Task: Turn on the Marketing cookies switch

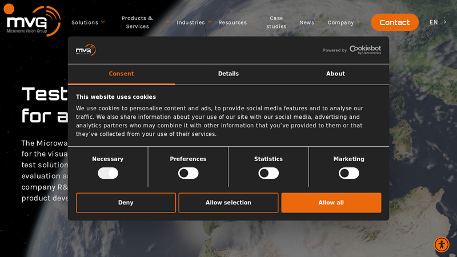Action: (x=349, y=173)
